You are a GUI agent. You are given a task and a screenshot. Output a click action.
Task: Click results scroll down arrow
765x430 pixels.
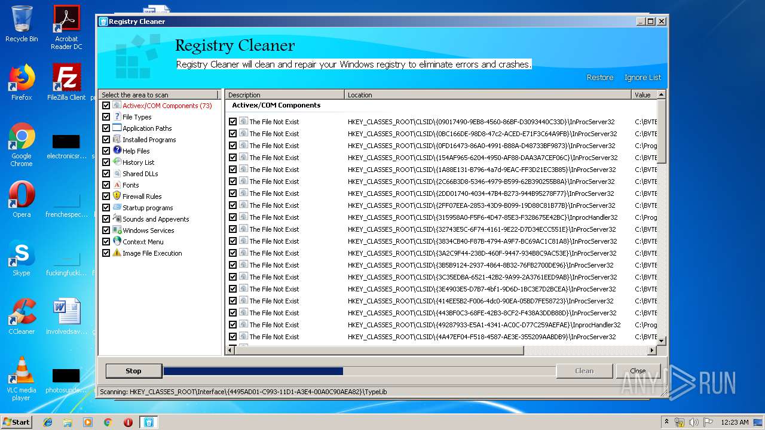(x=662, y=340)
